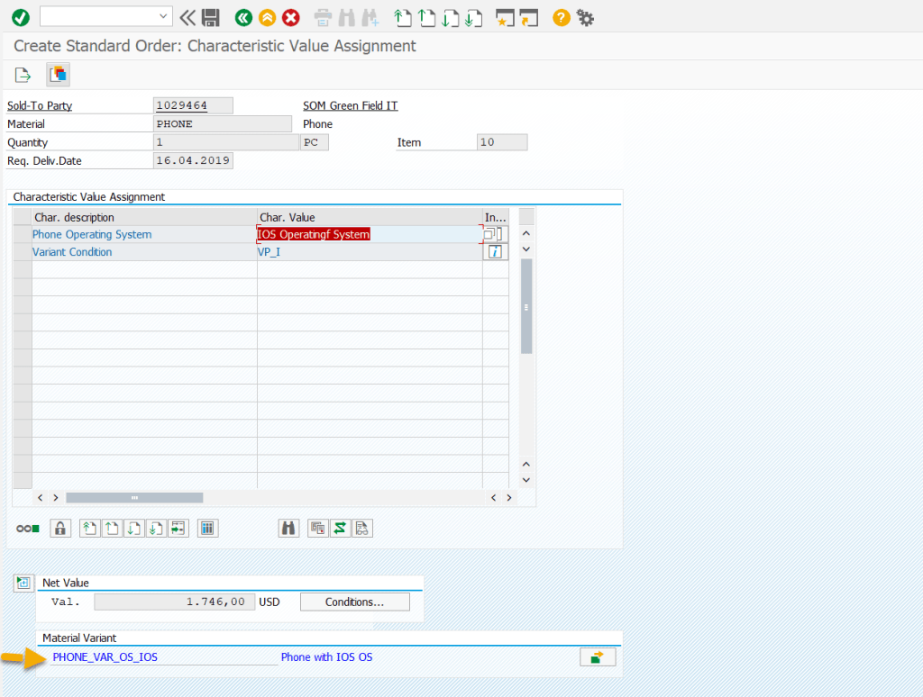Create new session with star window icon
The height and width of the screenshot is (697, 923).
[x=505, y=18]
